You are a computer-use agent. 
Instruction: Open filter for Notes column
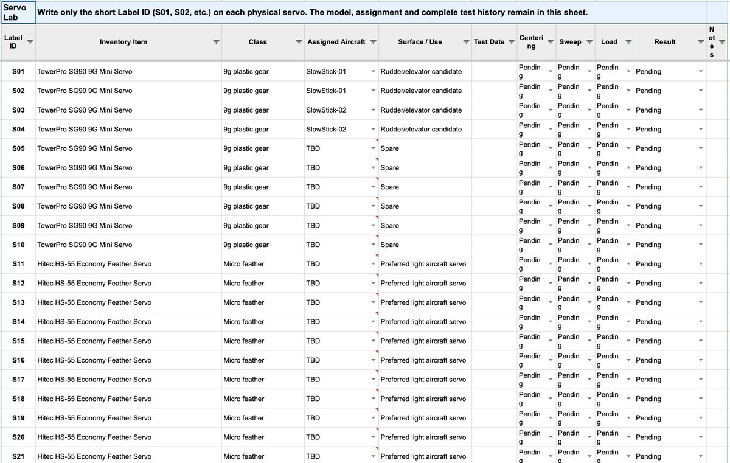coord(722,42)
